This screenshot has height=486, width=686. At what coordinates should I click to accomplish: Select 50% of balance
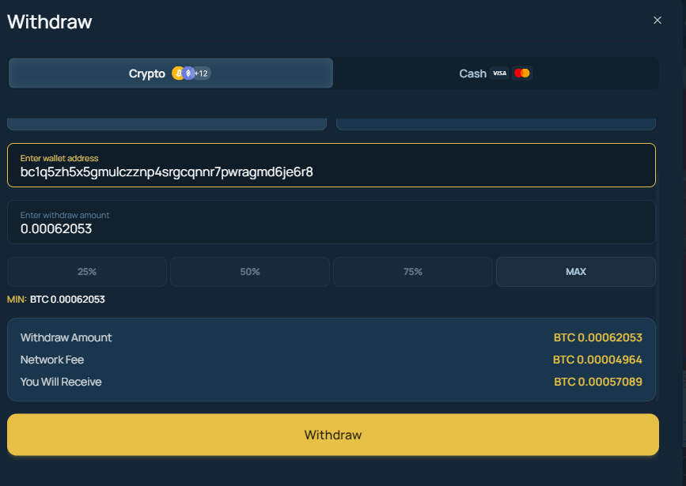click(x=250, y=272)
